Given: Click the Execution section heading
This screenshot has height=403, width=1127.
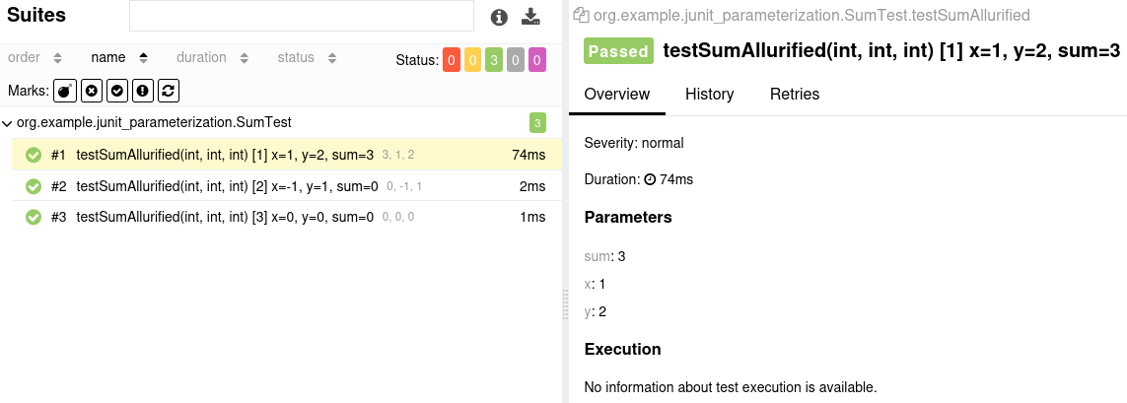Looking at the screenshot, I should coord(622,349).
